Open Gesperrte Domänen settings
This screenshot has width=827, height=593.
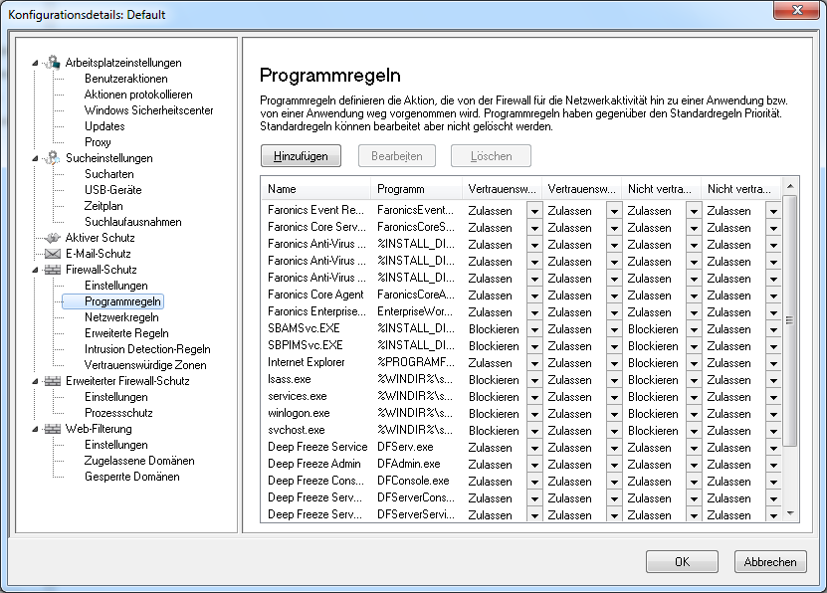[131, 477]
